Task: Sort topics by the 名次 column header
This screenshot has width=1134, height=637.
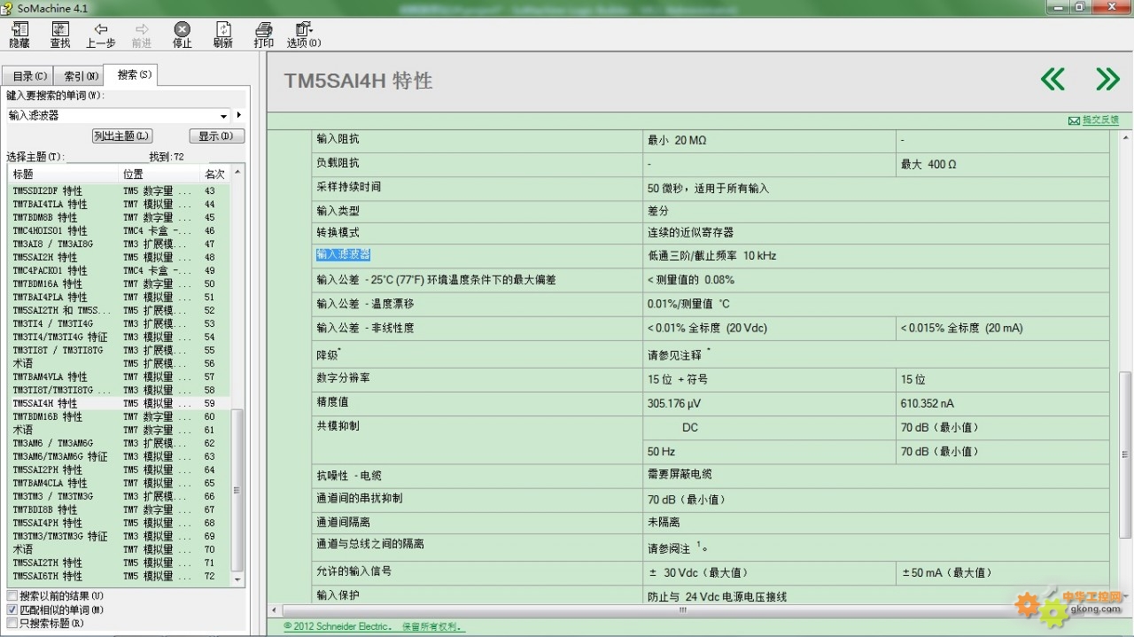Action: tap(215, 174)
